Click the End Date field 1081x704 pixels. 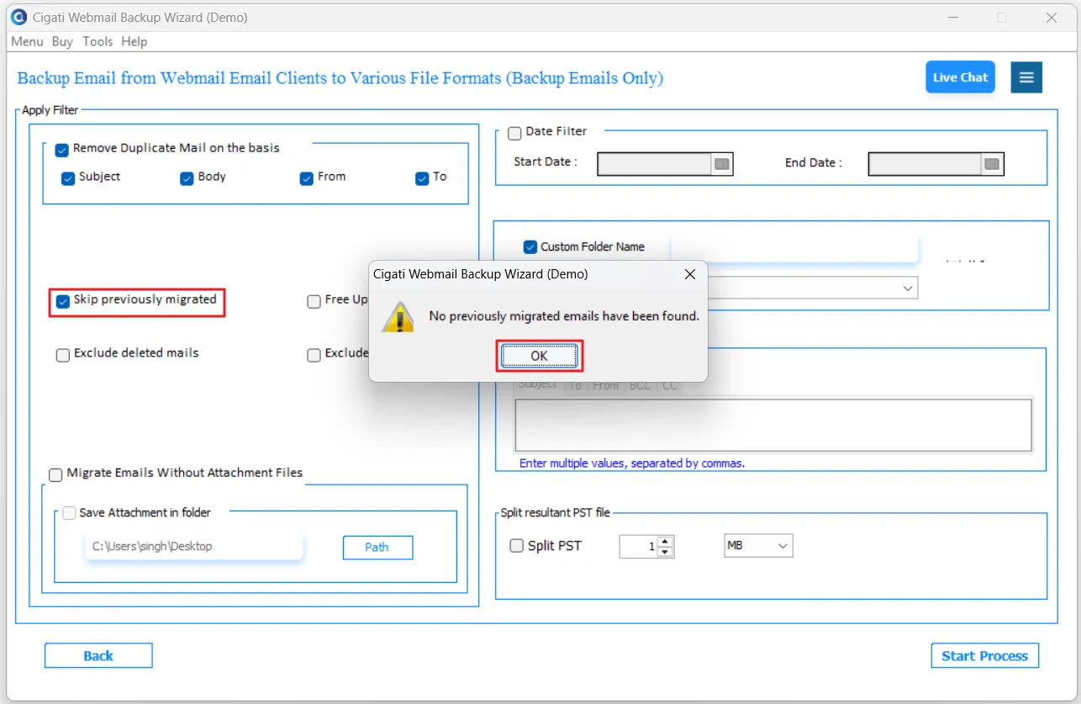(925, 164)
